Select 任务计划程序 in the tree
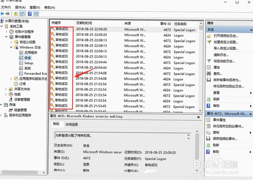The width and height of the screenshot is (253, 180). point(24,32)
